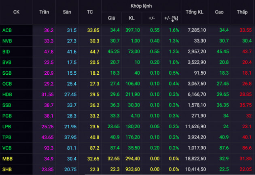Select SHB total volume 10,414,50
Image resolution: width=255 pixels, height=175 pixels.
coord(195,169)
